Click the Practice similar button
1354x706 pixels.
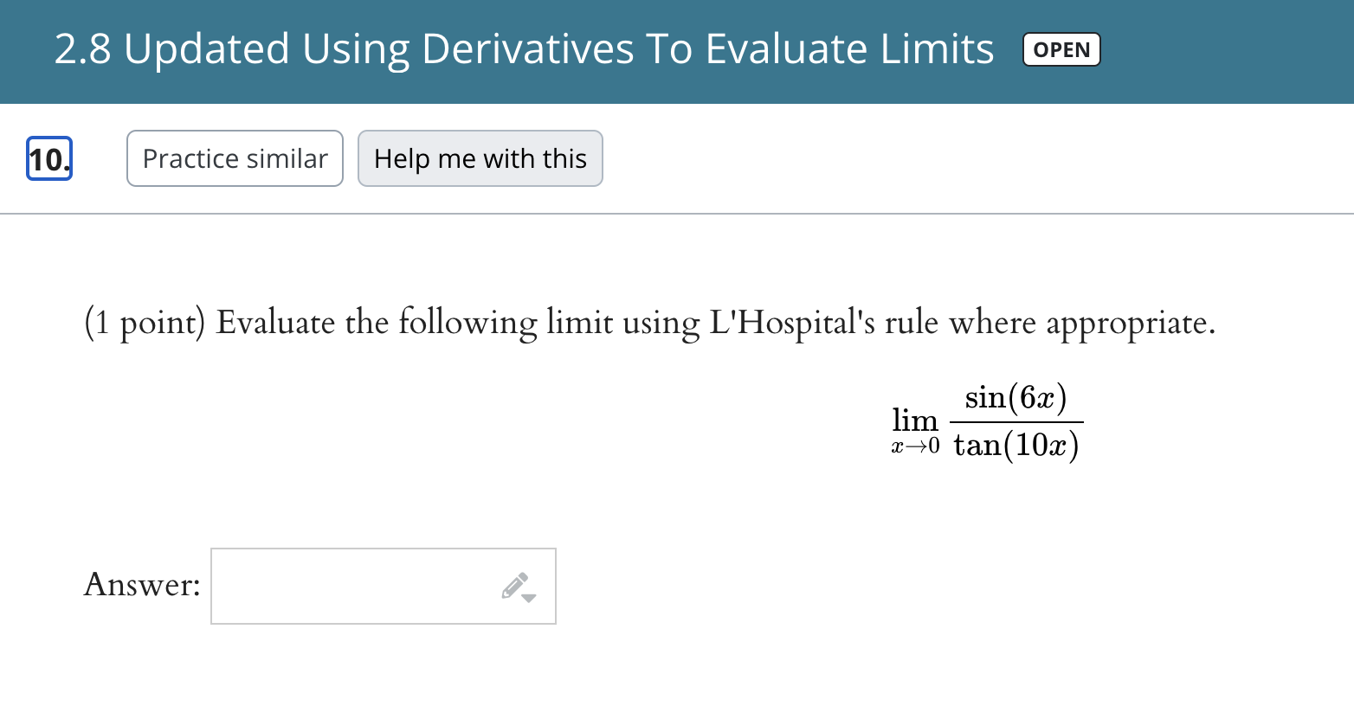234,158
